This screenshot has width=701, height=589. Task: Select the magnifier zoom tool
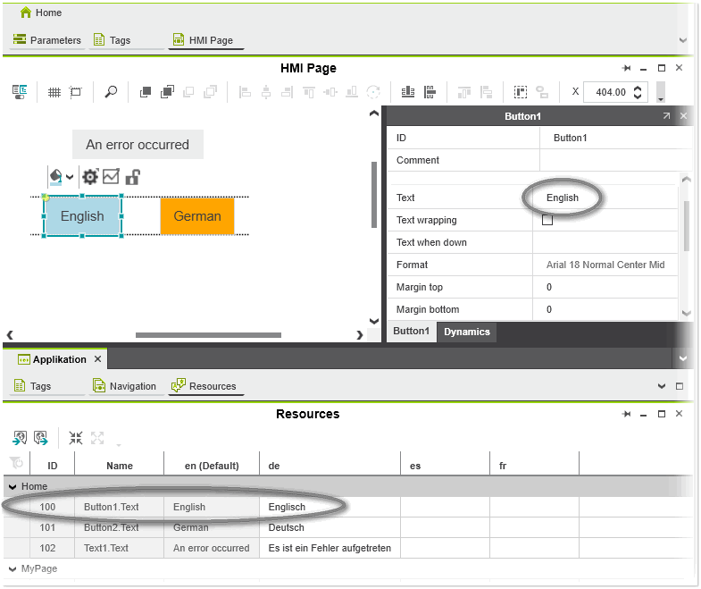coord(111,92)
